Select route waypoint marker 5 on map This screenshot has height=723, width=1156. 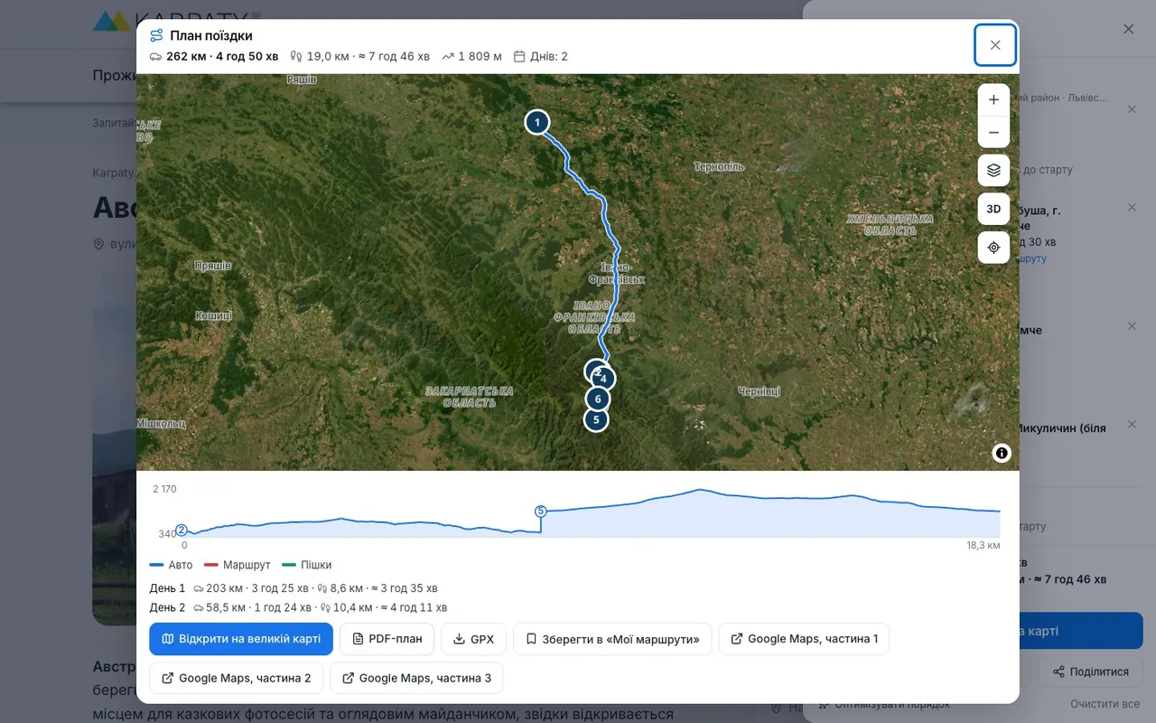tap(596, 419)
